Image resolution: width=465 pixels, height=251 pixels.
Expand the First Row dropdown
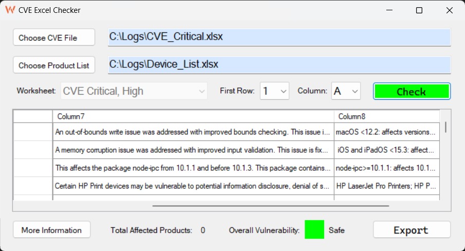tap(275, 91)
